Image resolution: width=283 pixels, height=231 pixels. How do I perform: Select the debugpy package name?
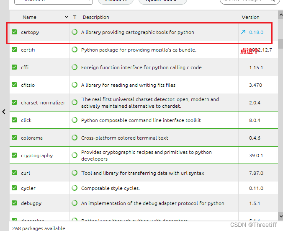31,203
